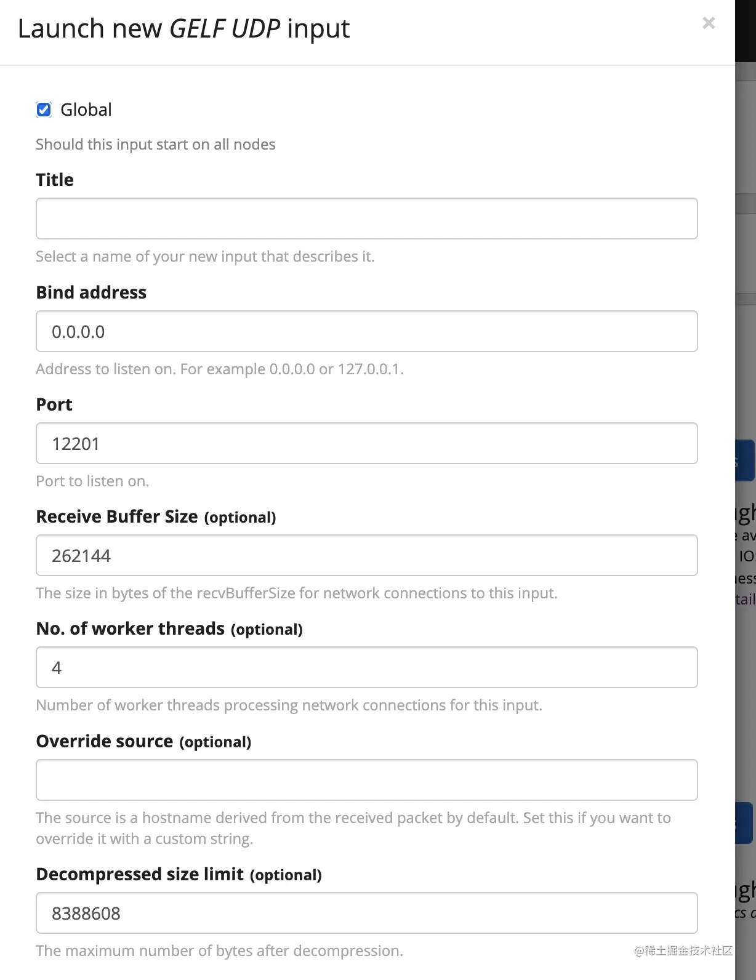This screenshot has width=756, height=980.
Task: Focus the Title input field
Action: [x=366, y=219]
